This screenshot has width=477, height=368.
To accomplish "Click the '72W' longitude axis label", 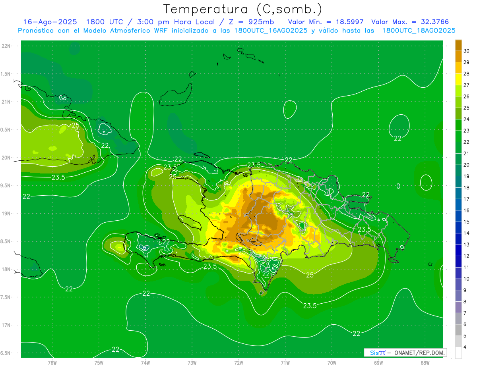I will [238, 363].
